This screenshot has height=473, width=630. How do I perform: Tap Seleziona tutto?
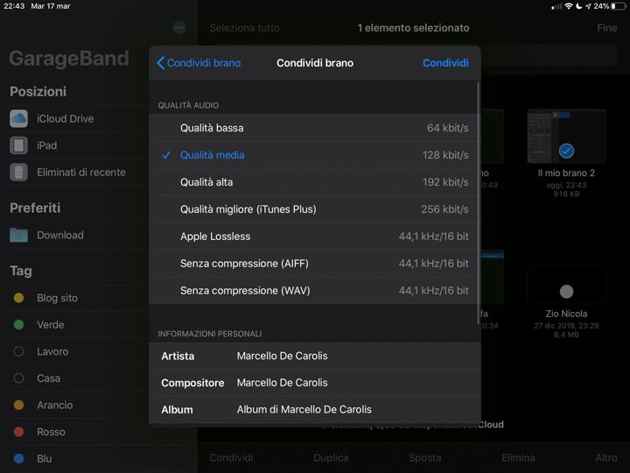click(244, 28)
